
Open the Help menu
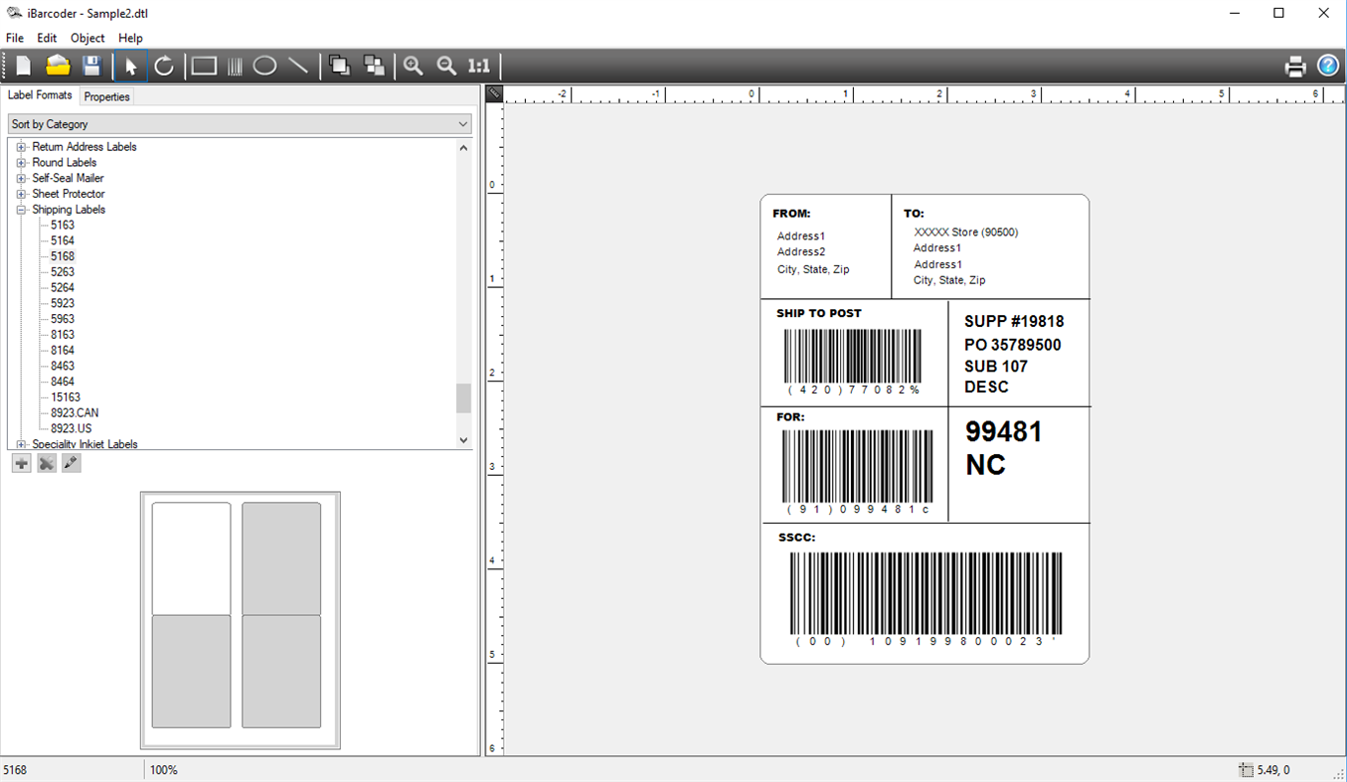(130, 38)
